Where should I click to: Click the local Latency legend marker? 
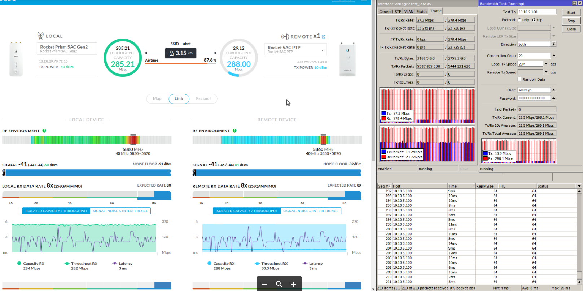click(115, 264)
